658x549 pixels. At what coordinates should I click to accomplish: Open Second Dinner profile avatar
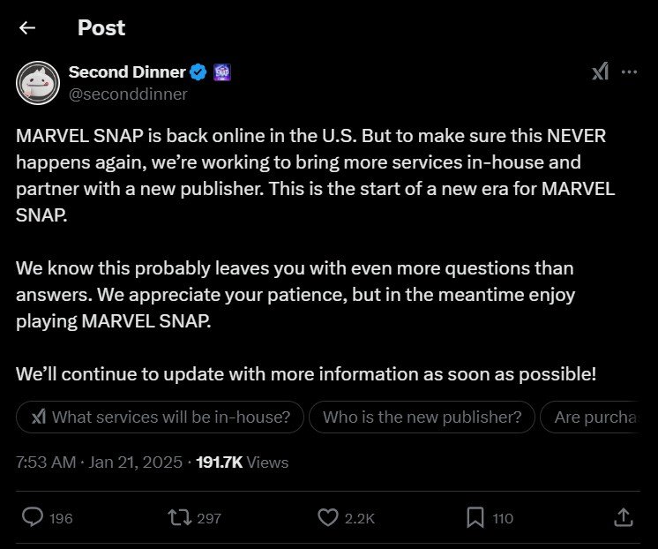click(38, 83)
